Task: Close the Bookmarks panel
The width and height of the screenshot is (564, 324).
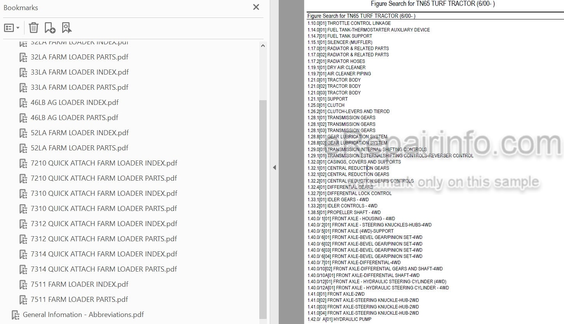Action: click(256, 7)
